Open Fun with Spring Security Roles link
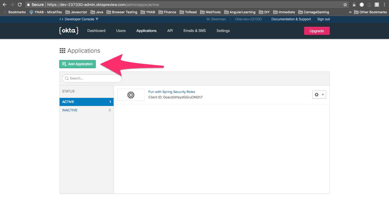 pos(172,92)
